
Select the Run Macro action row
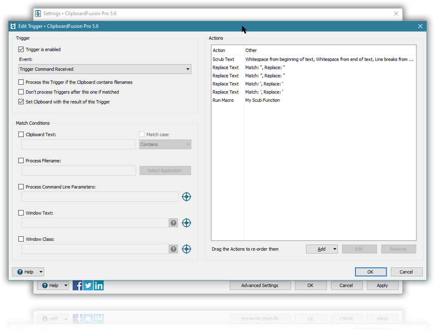coord(223,100)
